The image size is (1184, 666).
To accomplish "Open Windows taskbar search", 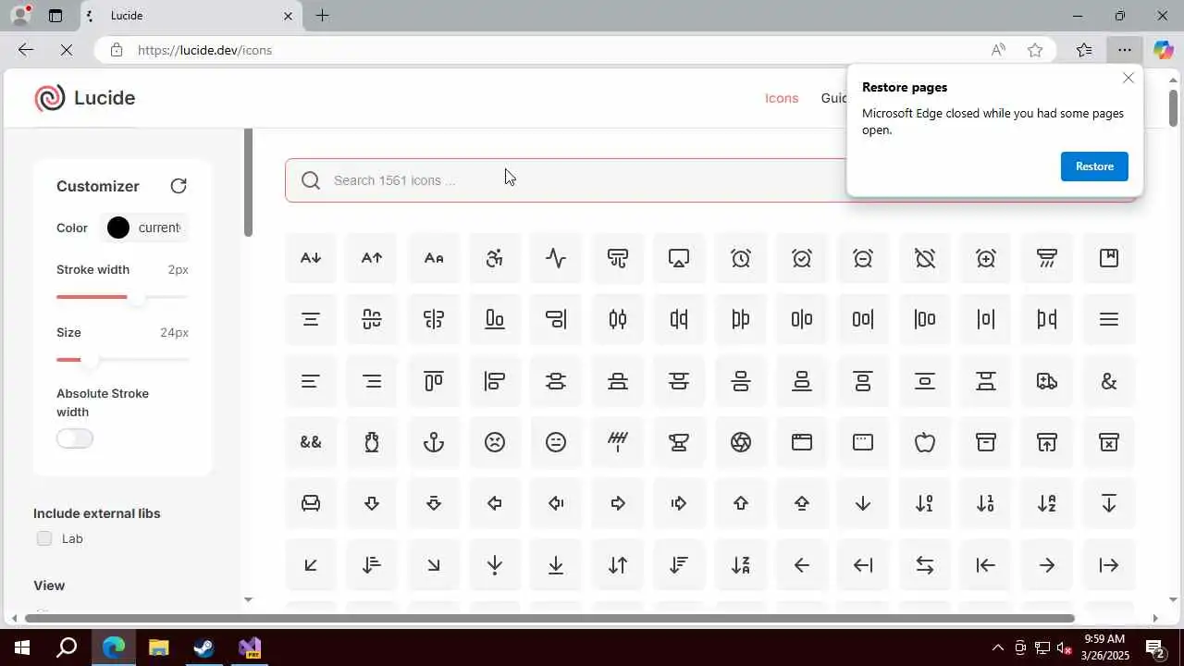I will click(x=67, y=647).
